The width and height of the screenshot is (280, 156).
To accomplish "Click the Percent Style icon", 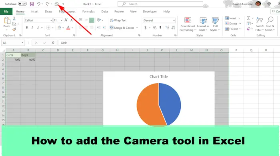I will 154,28.
